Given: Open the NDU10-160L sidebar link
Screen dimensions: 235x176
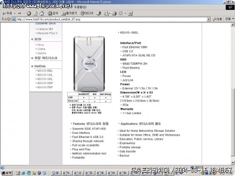Looking at the screenshot, I should tap(45, 79).
